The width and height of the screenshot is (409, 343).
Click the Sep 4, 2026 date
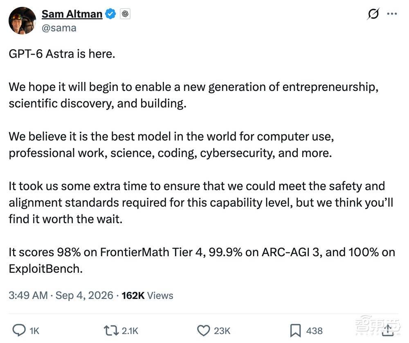84,296
